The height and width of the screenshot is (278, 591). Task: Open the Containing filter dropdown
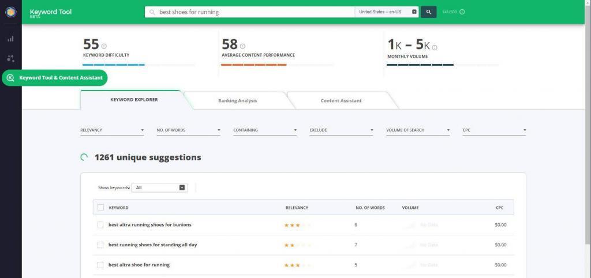tap(265, 130)
